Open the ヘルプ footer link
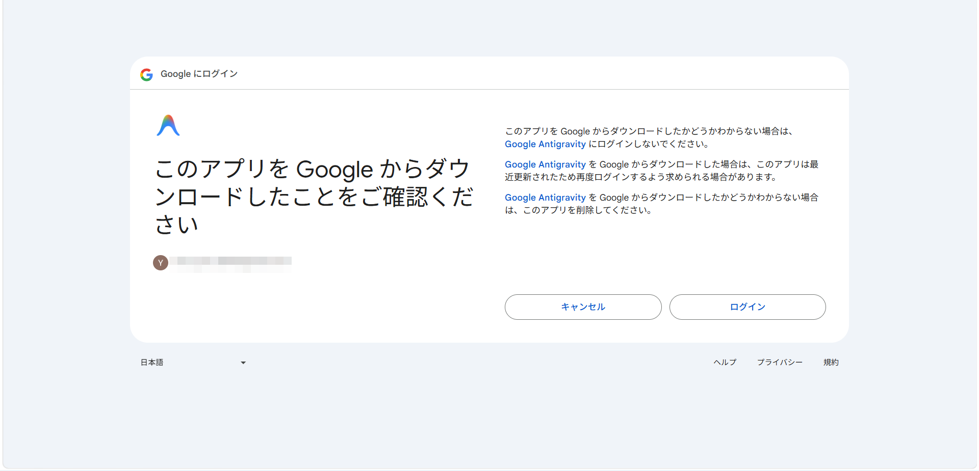This screenshot has height=471, width=979. pos(725,363)
